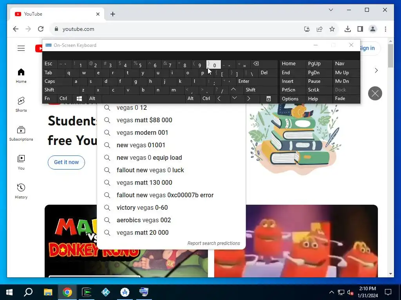Switch to the YouTube browser tab
401x300 pixels.
pos(57,14)
